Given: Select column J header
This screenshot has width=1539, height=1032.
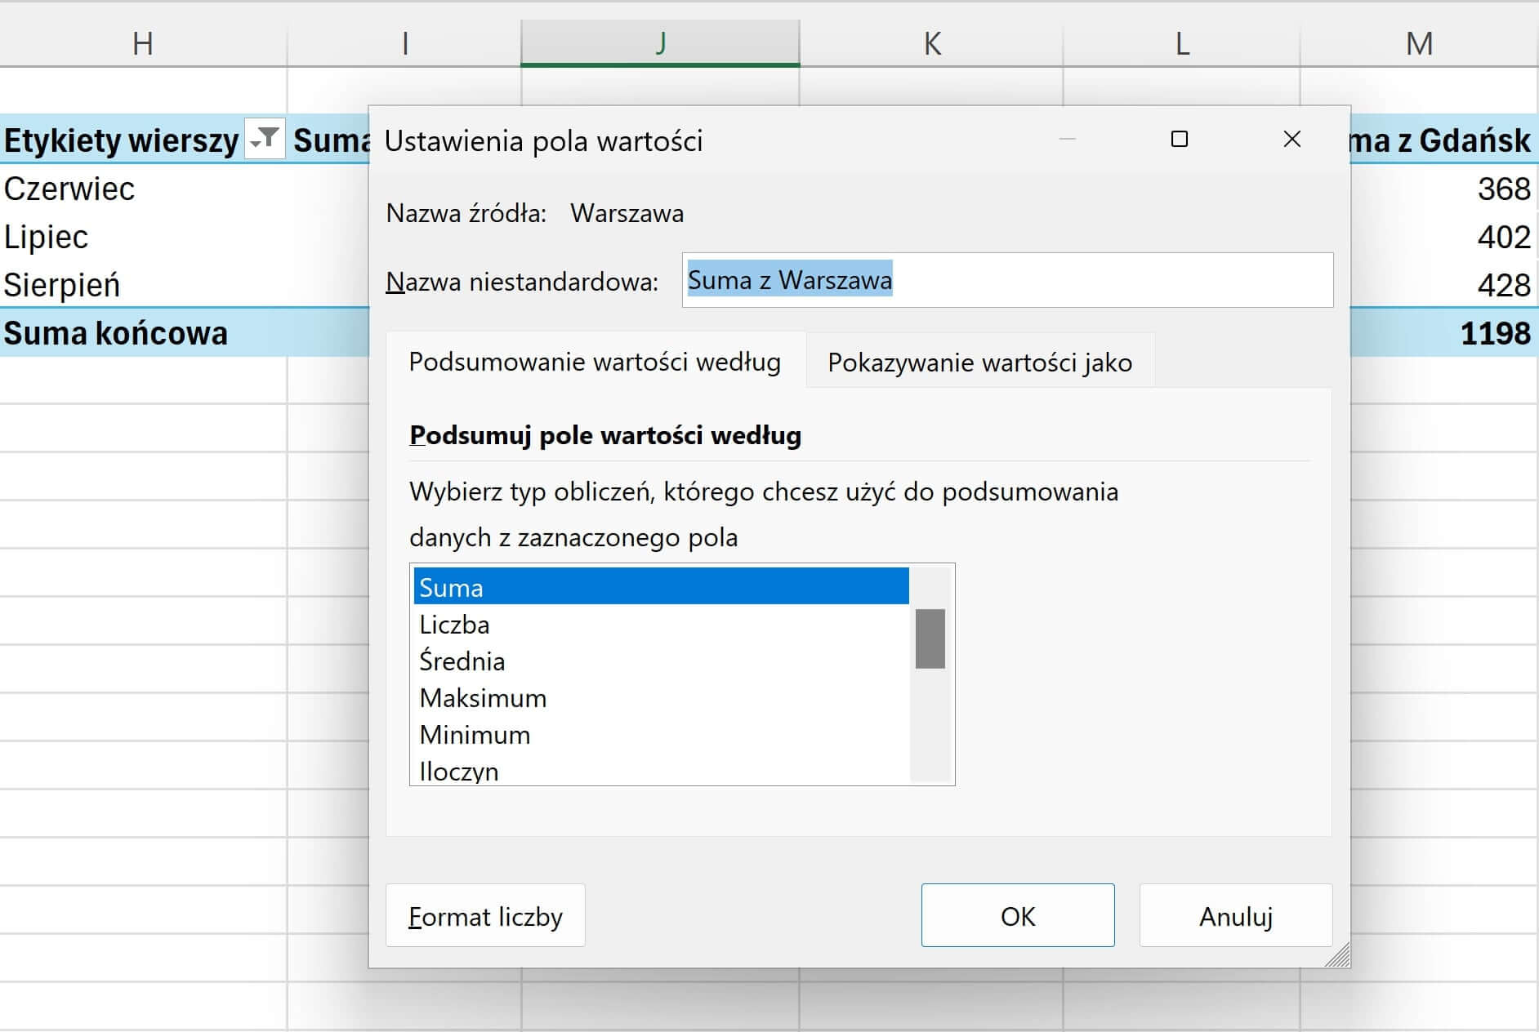Looking at the screenshot, I should pos(660,43).
